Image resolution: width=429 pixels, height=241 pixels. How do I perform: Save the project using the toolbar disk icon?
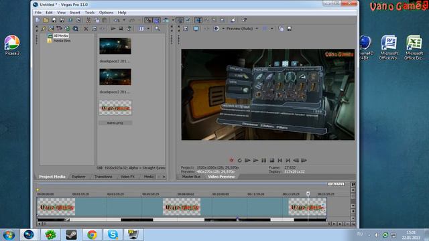54,20
